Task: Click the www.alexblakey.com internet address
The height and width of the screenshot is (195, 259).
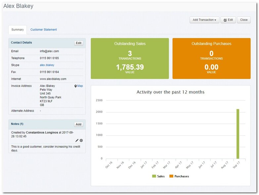Action: (53, 79)
